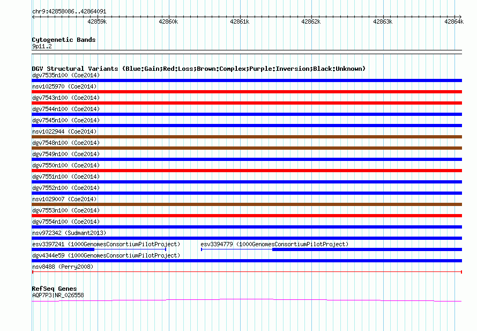Click the nsv1029007 (Coe2014) label
Screen dimensions: 477x331
(64, 199)
